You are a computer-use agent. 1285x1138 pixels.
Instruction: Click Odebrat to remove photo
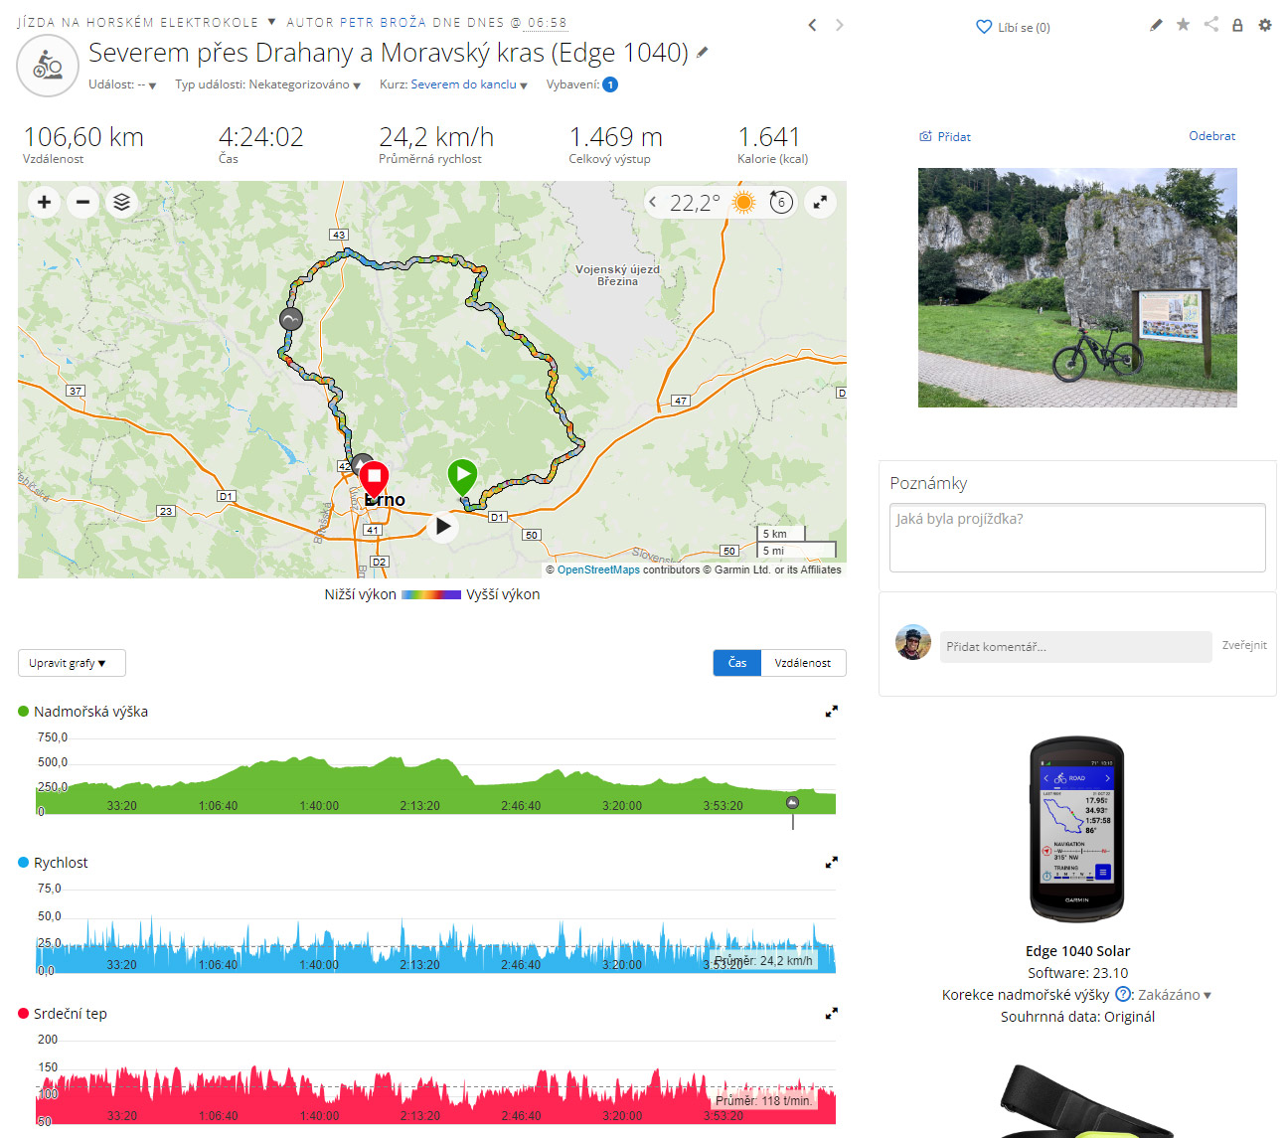point(1212,136)
